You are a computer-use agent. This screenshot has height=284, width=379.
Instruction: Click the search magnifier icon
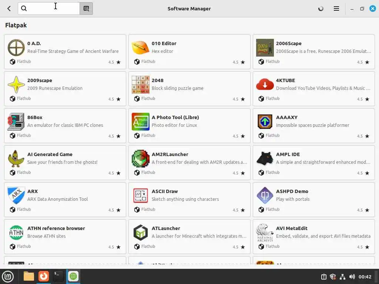(x=24, y=9)
